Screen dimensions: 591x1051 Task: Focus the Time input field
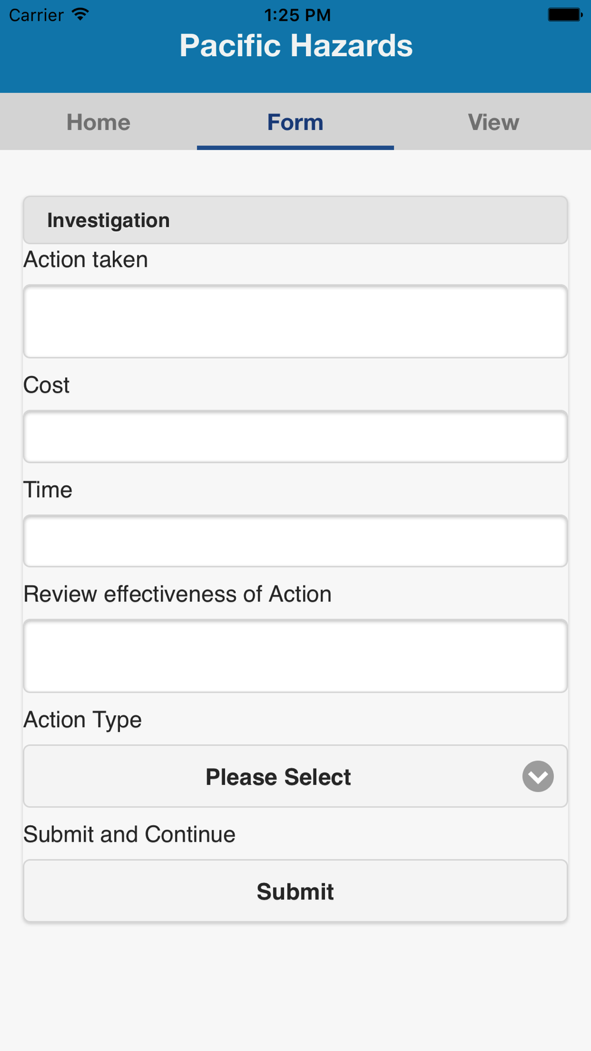tap(295, 541)
